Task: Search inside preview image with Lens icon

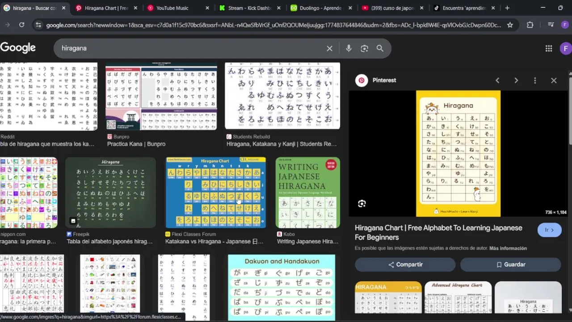Action: [x=362, y=204]
